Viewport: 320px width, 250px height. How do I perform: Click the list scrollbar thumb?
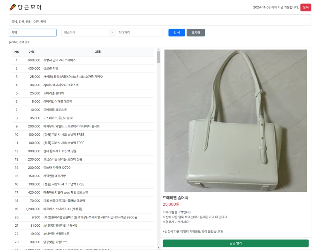tap(158, 57)
